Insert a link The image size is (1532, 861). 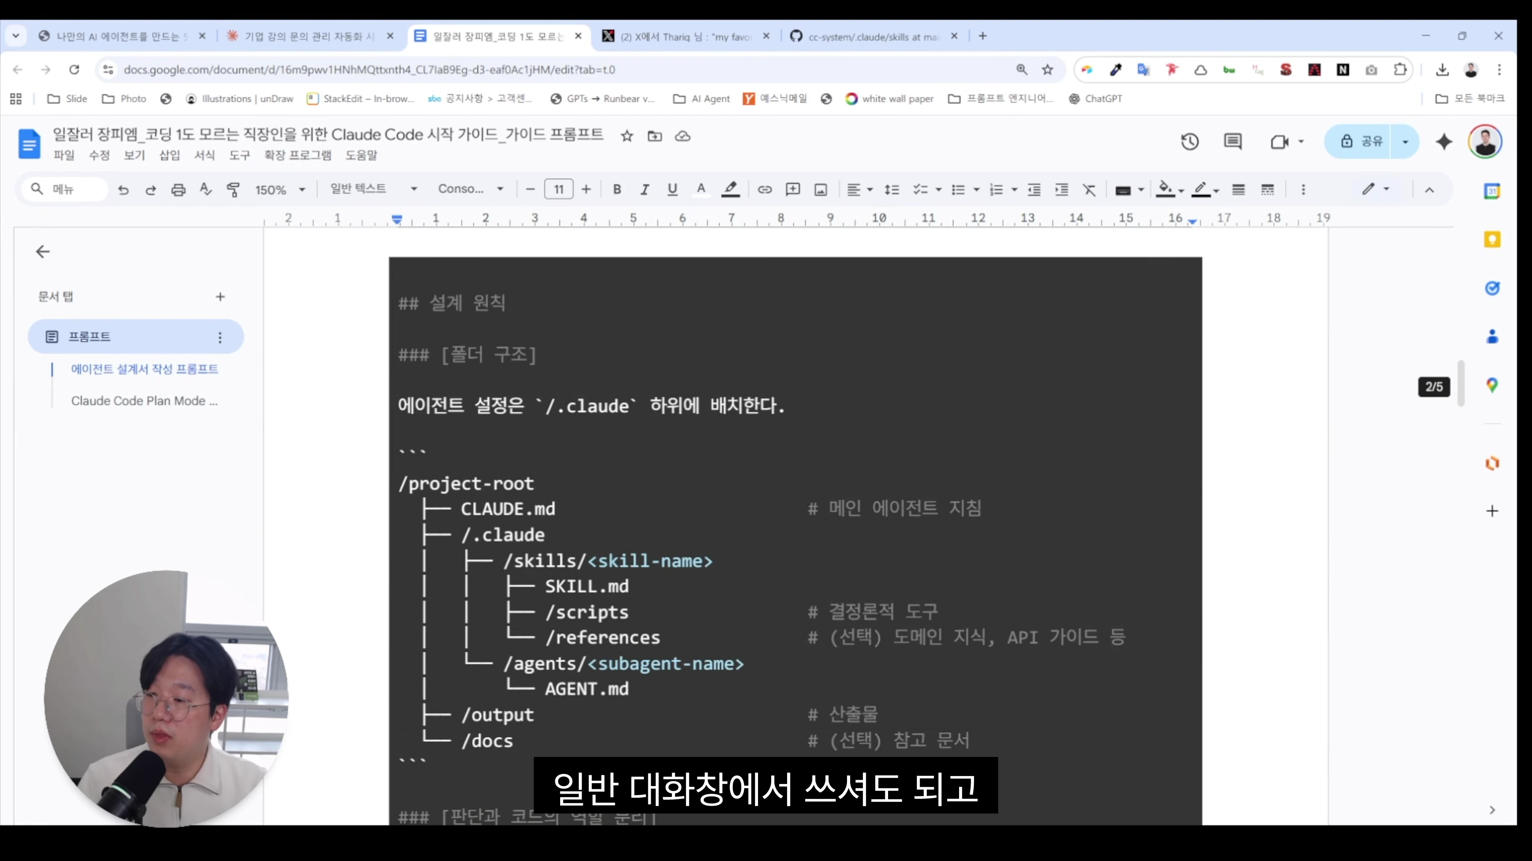pos(764,190)
